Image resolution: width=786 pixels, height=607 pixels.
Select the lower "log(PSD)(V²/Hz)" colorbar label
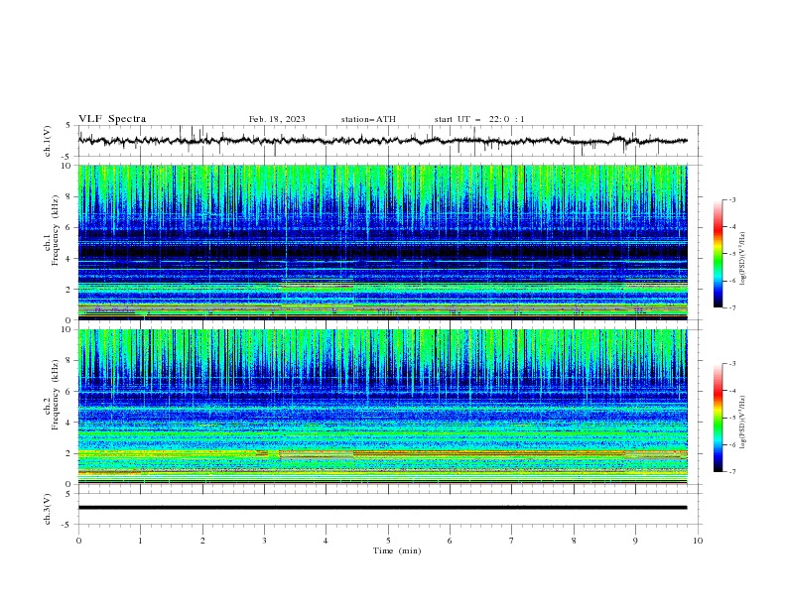pyautogui.click(x=743, y=423)
